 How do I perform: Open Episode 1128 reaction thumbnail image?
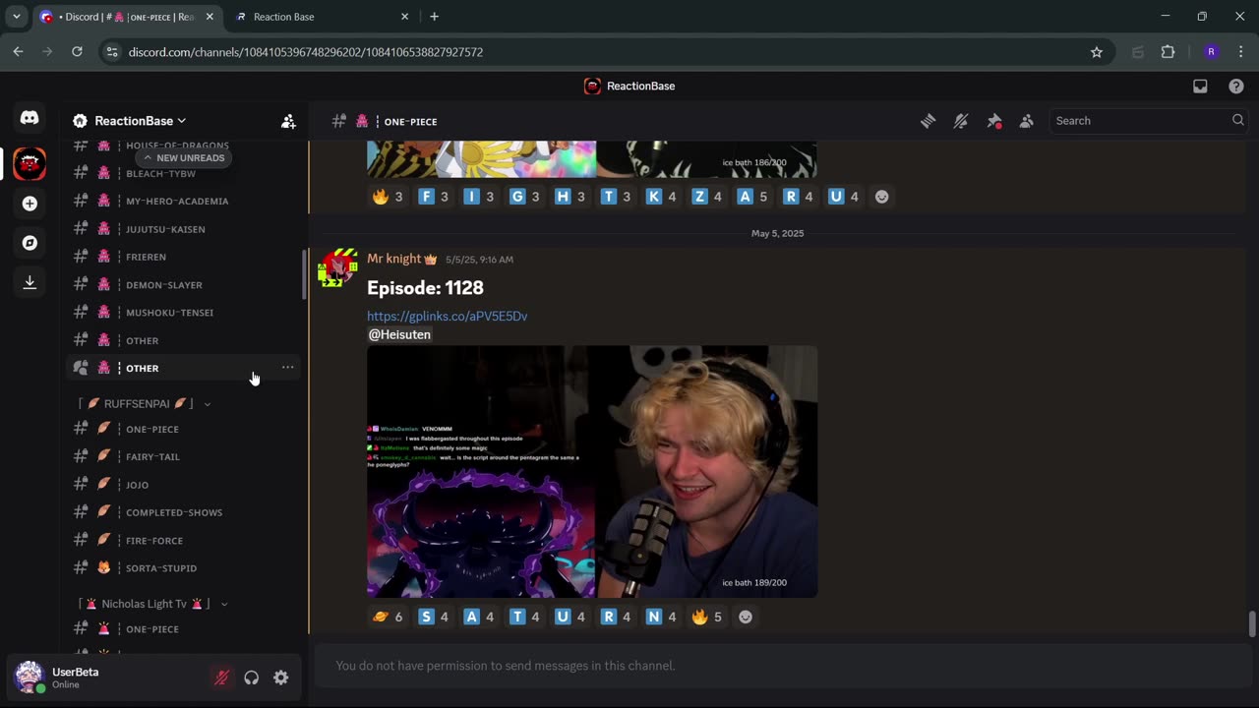click(592, 471)
